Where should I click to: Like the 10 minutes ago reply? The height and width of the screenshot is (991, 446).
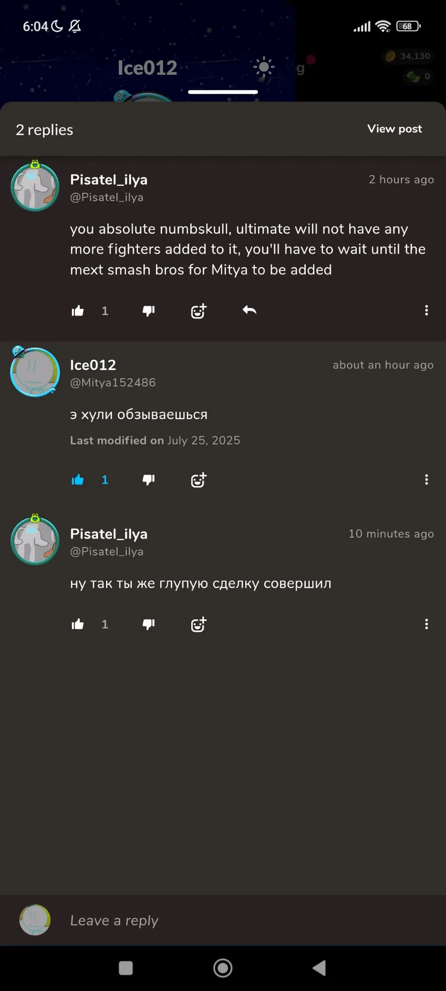pyautogui.click(x=78, y=624)
